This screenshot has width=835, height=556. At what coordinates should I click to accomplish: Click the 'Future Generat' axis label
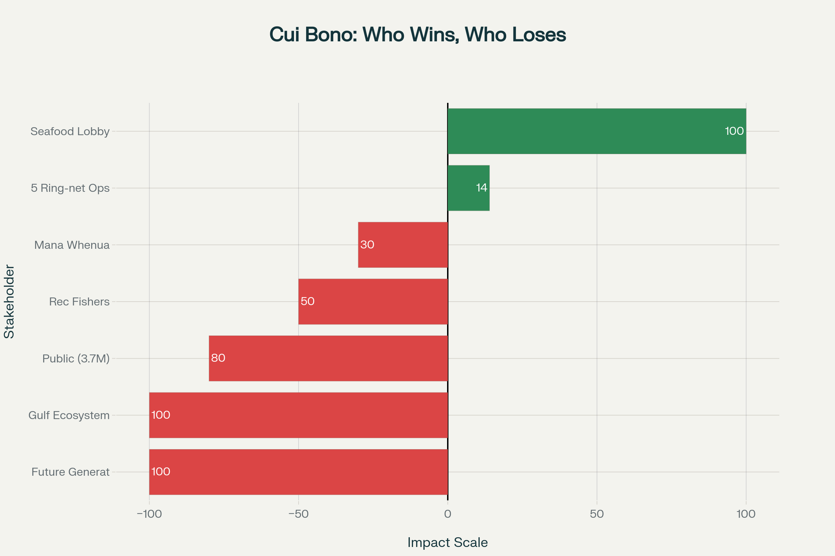coord(70,472)
